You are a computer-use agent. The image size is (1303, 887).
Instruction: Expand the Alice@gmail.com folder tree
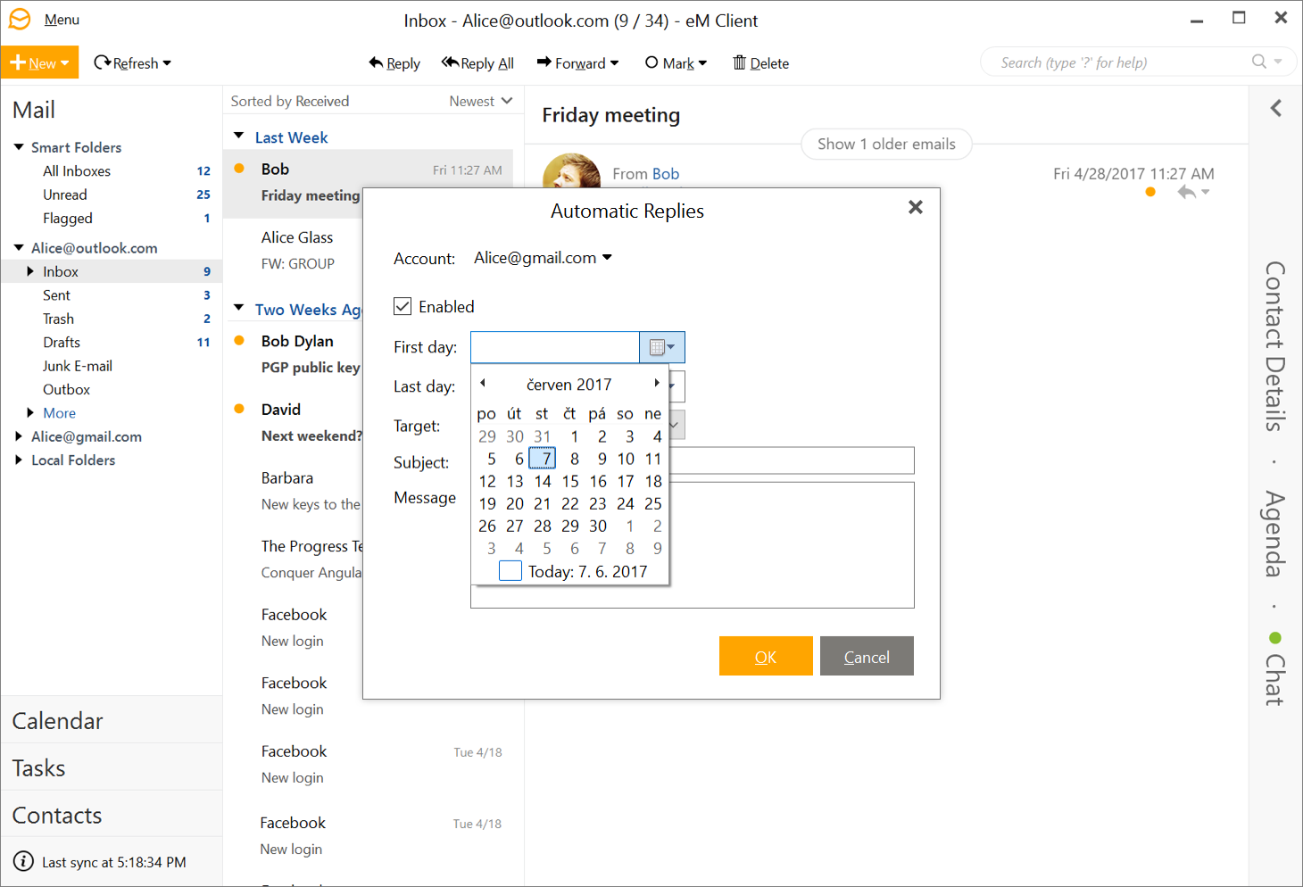(19, 436)
